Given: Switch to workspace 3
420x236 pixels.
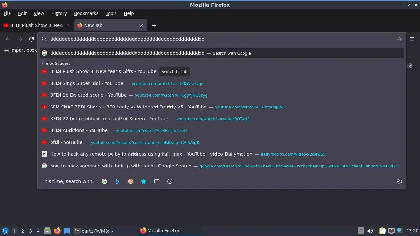Looking at the screenshot, I should click(x=30, y=231).
